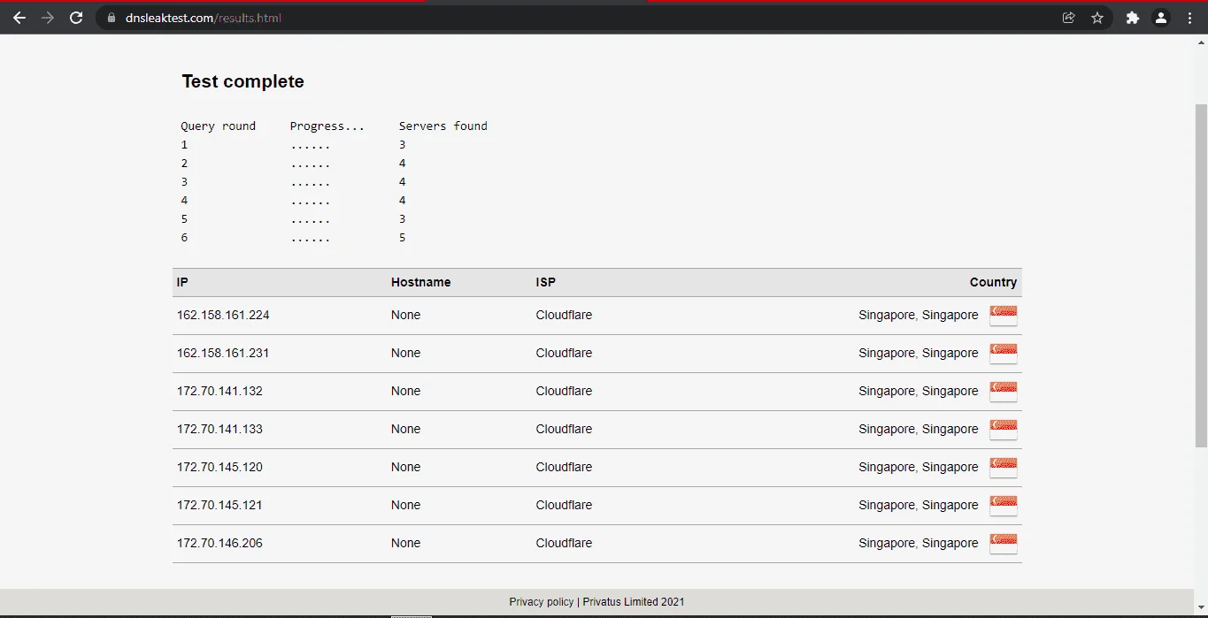
Task: Click Singapore flag for 172.70.141.132
Action: tap(1004, 392)
